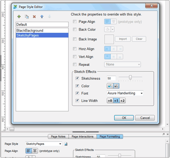The height and width of the screenshot is (158, 170).
Task: Select SketchyPages in the style list
Action: point(42,35)
